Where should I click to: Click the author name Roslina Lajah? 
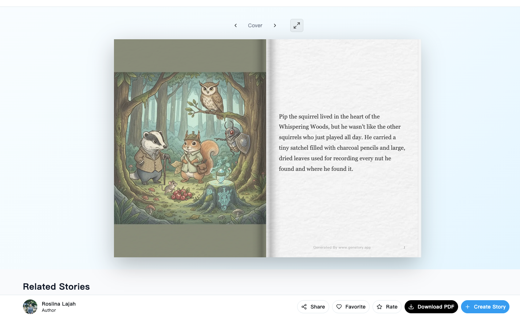(x=59, y=304)
